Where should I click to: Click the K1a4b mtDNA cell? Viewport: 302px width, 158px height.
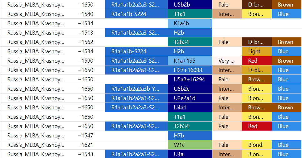click(x=190, y=23)
